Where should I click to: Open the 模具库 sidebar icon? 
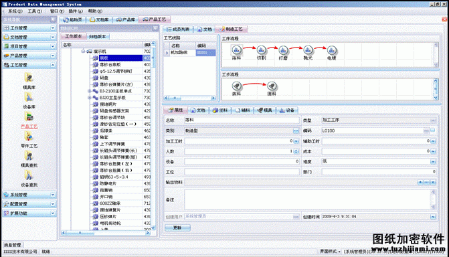(29, 78)
